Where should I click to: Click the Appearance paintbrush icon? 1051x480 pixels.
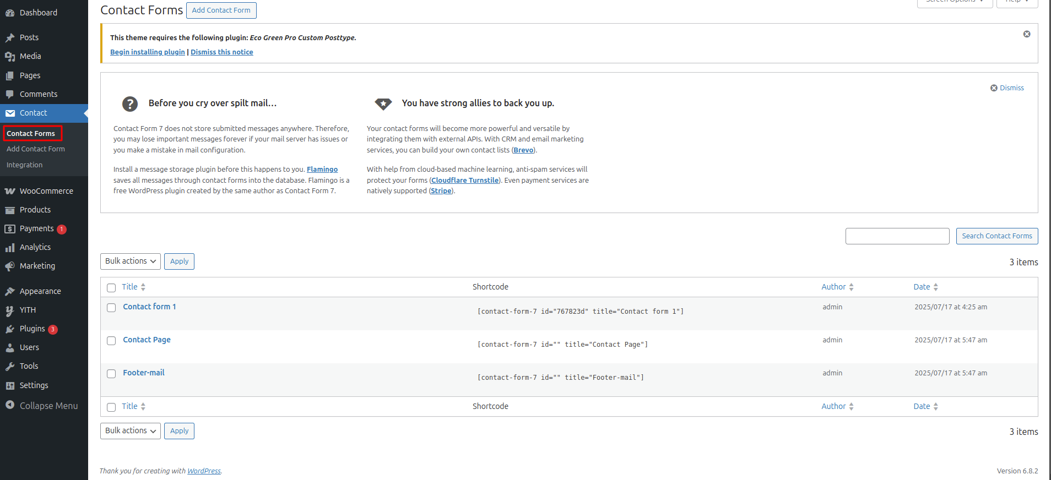tap(10, 291)
